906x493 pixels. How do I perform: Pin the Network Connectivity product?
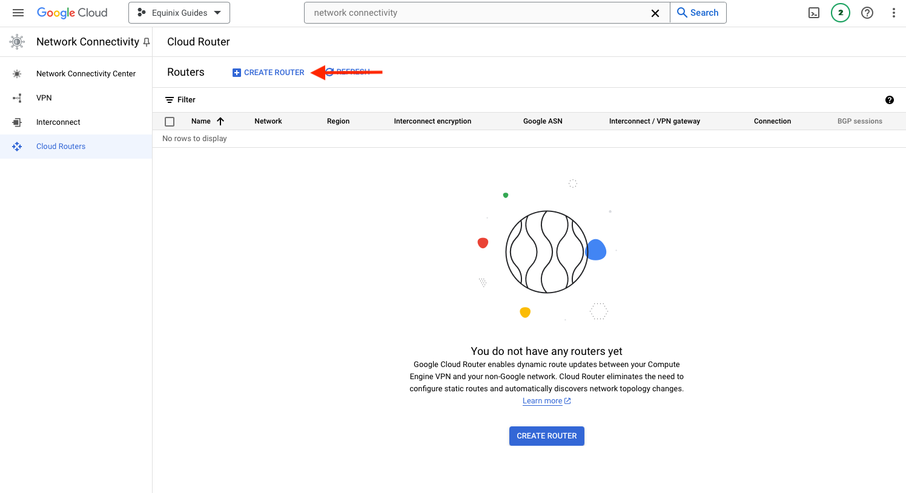coord(146,42)
